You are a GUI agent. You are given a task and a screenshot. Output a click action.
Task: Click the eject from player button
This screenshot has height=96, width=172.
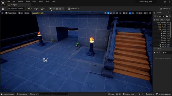[x=60, y=9]
